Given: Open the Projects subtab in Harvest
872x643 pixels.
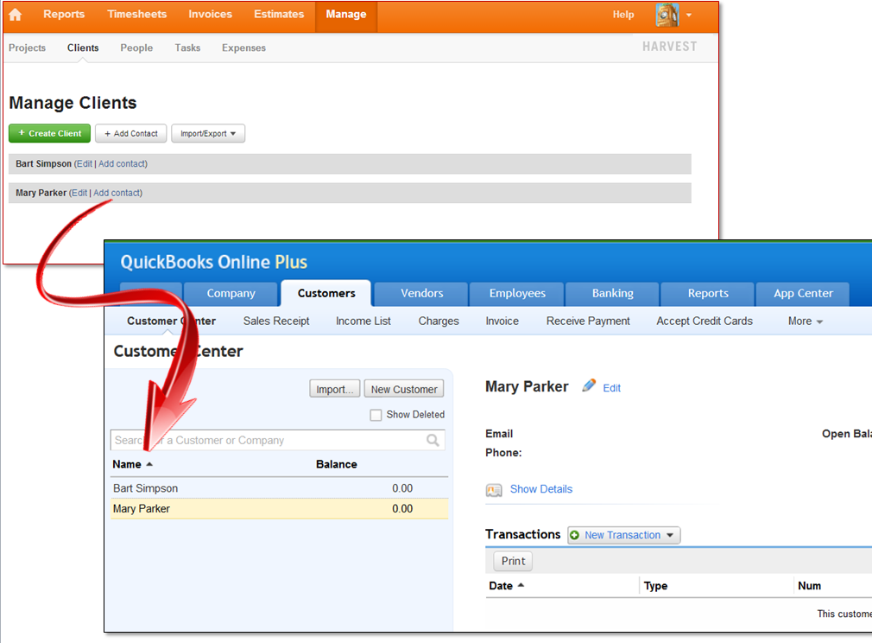Looking at the screenshot, I should (x=28, y=48).
